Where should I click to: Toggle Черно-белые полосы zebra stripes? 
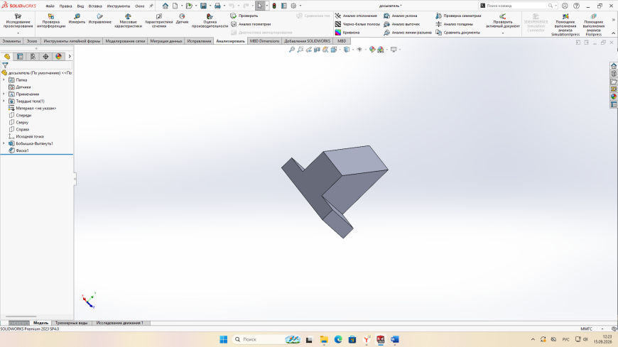[357, 24]
